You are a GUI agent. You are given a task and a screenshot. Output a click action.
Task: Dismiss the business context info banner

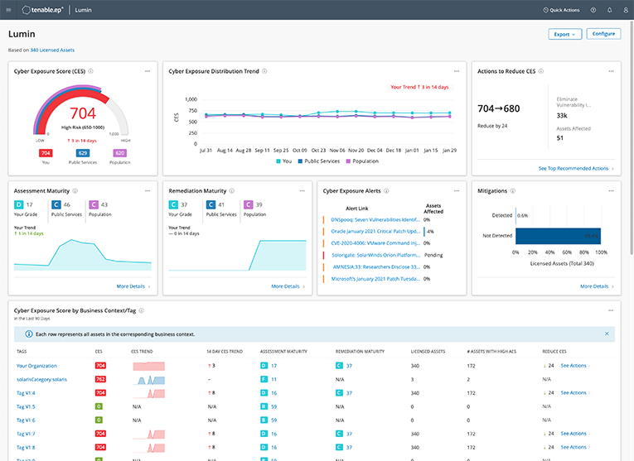(x=607, y=334)
